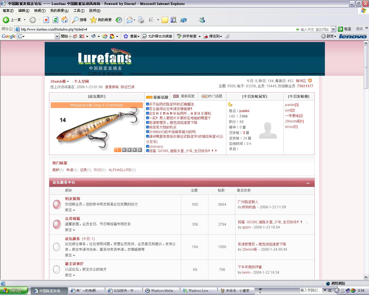
Task: Click the 查看新帖 link
Action: 112,87
